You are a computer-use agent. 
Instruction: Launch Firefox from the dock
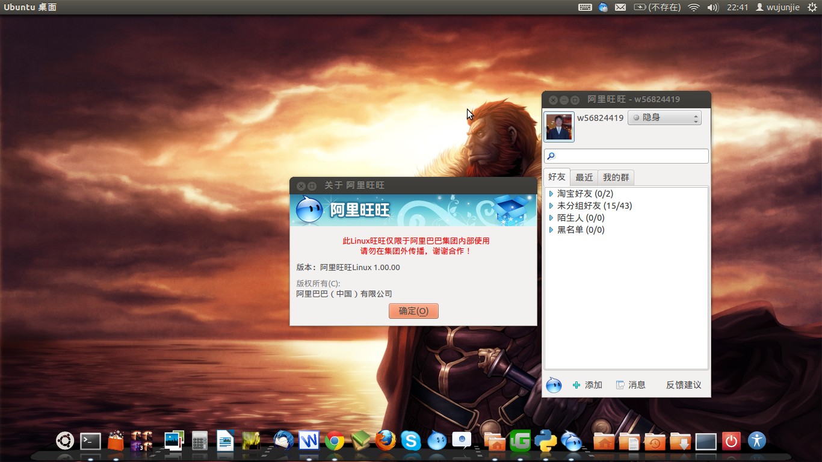pos(386,441)
